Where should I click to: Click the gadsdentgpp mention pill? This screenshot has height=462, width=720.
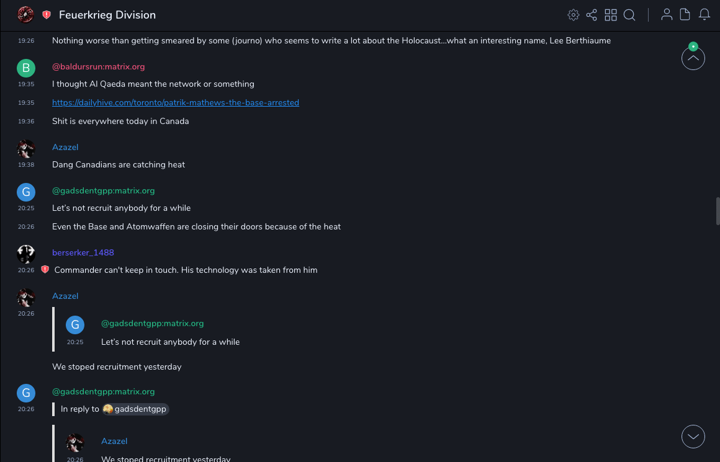pyautogui.click(x=136, y=409)
